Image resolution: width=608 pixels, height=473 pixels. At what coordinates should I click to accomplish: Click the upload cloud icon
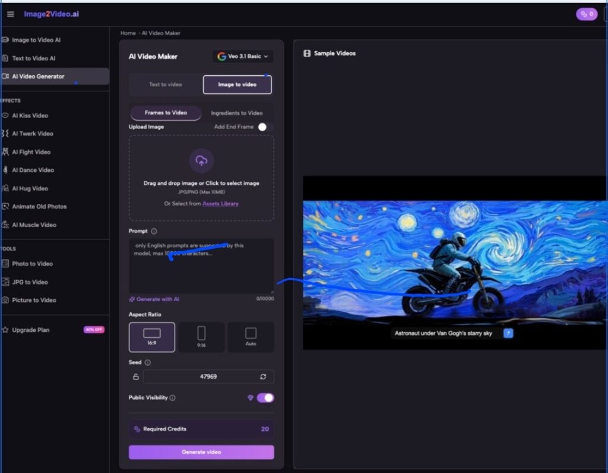[x=201, y=161]
